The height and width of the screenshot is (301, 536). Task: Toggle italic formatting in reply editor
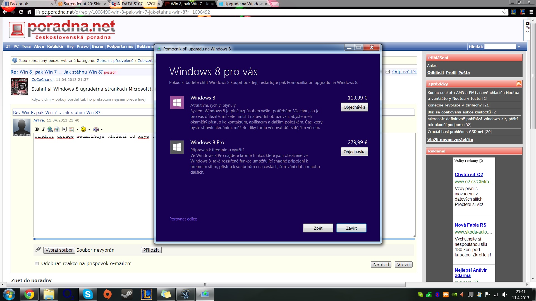tap(43, 129)
